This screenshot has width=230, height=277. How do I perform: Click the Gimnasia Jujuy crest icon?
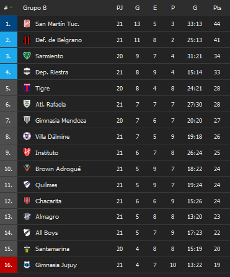click(27, 265)
